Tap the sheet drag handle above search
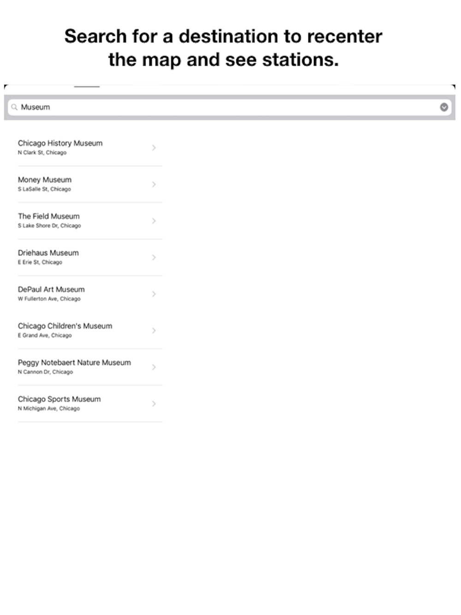 (87, 86)
